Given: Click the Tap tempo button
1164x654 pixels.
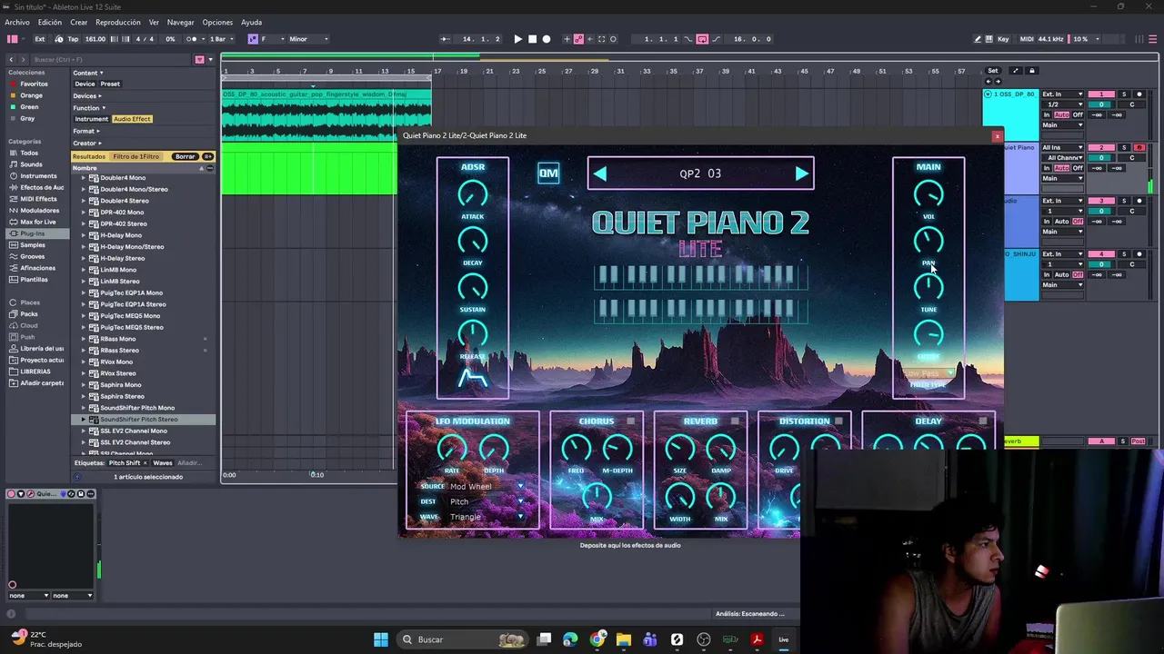Looking at the screenshot, I should pyautogui.click(x=73, y=39).
